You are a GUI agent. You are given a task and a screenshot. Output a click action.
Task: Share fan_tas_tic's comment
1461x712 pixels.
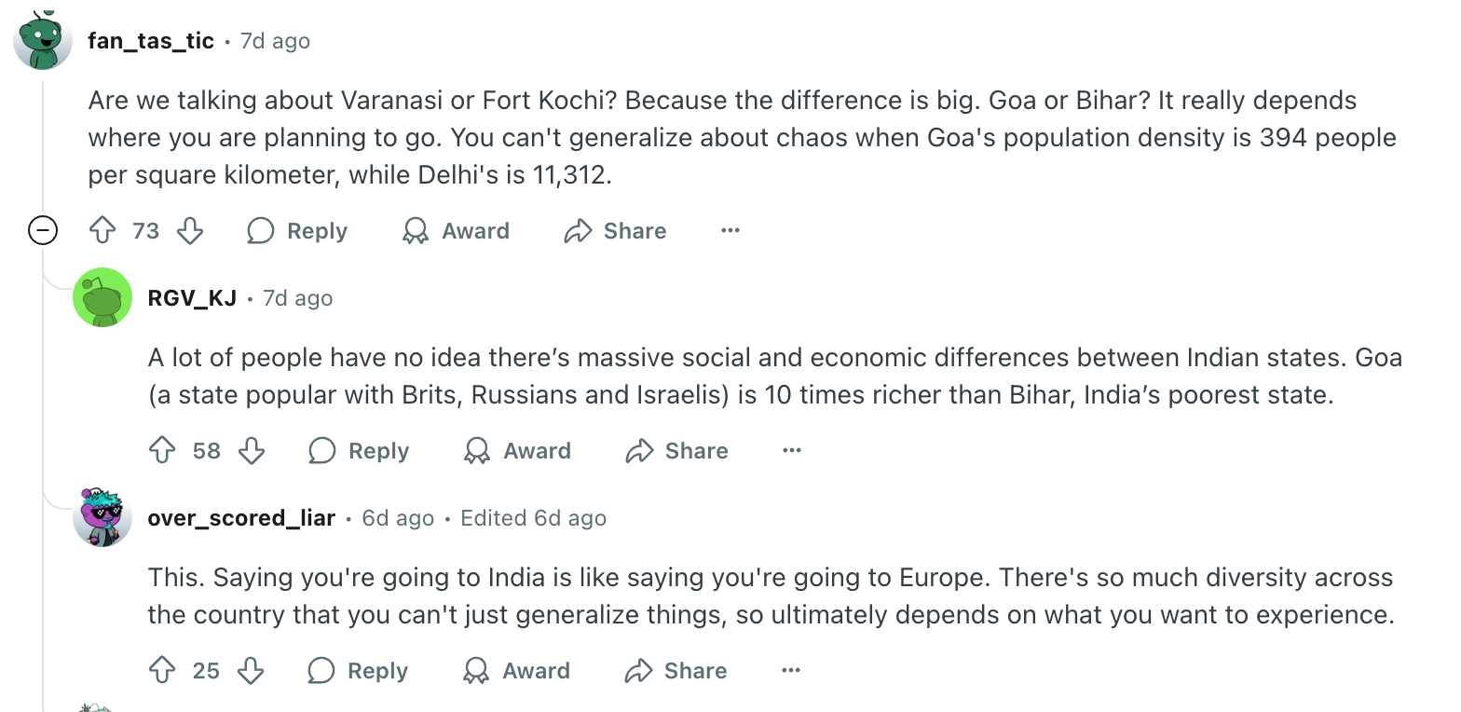(x=615, y=231)
